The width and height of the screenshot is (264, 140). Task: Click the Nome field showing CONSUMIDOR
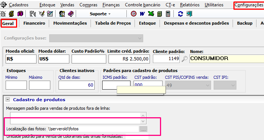pyautogui.click(x=227, y=59)
